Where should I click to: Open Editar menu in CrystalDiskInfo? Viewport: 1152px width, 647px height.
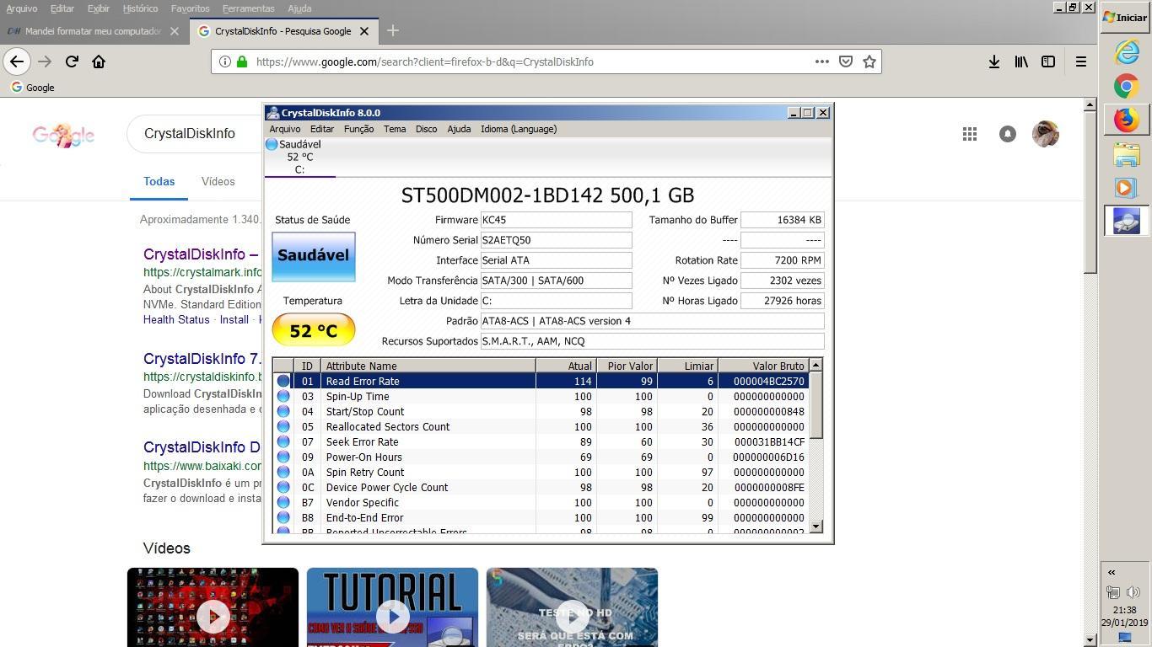point(322,129)
